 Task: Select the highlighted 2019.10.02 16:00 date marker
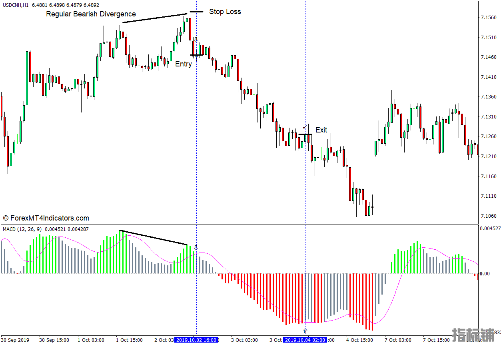pyautogui.click(x=196, y=340)
